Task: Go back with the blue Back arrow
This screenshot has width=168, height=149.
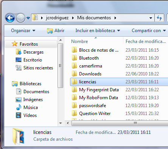Action: point(10,18)
